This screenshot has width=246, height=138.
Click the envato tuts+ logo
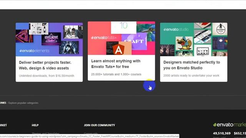(104, 38)
